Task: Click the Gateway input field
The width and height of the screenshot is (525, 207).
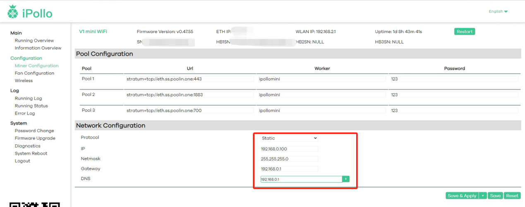Action: point(289,169)
